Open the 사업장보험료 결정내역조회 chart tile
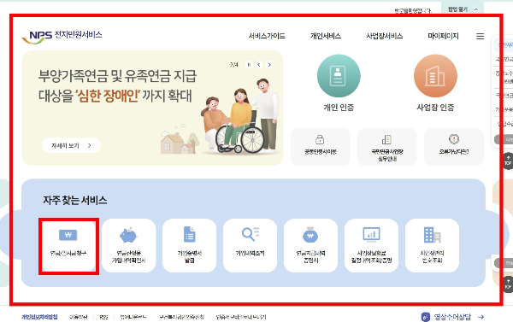The width and height of the screenshot is (513, 322). pyautogui.click(x=371, y=245)
